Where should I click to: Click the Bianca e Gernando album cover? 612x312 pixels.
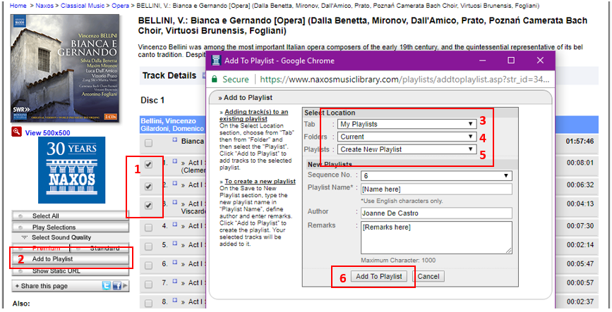tap(65, 68)
